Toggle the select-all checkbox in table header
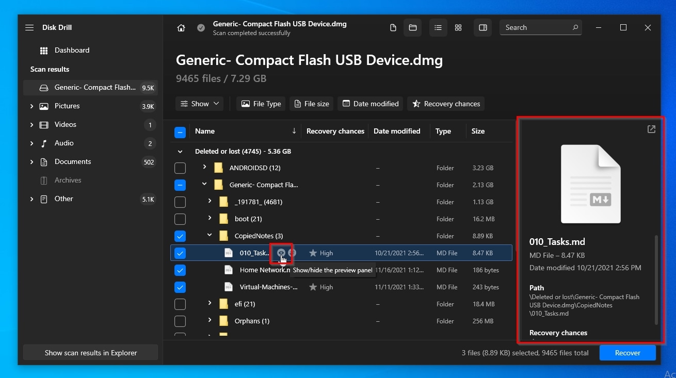The image size is (676, 378). tap(180, 132)
